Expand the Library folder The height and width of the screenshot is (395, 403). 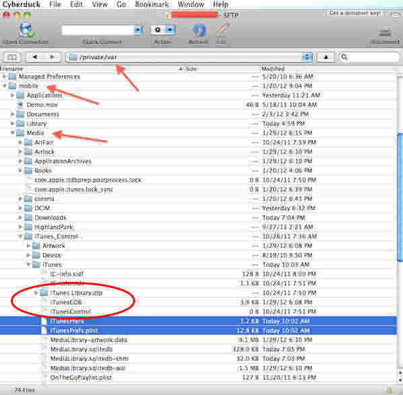point(12,124)
